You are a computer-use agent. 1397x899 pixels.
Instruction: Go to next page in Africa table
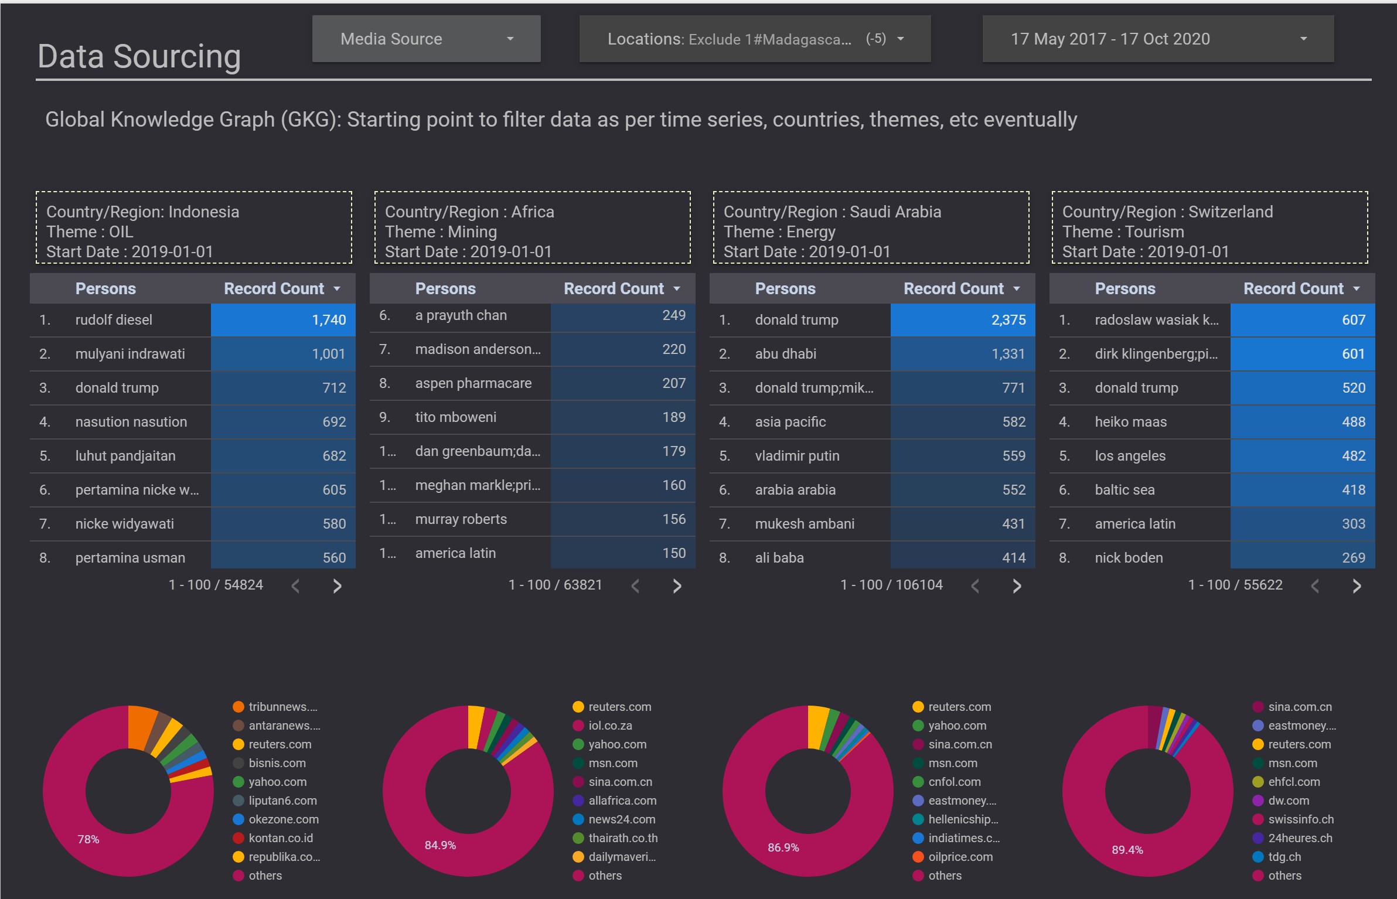[677, 586]
